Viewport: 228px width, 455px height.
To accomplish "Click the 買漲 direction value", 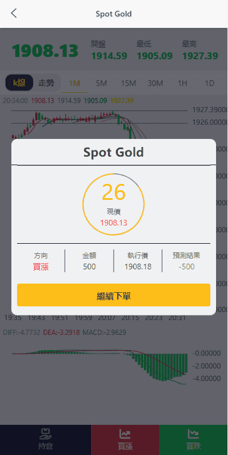I will (40, 267).
